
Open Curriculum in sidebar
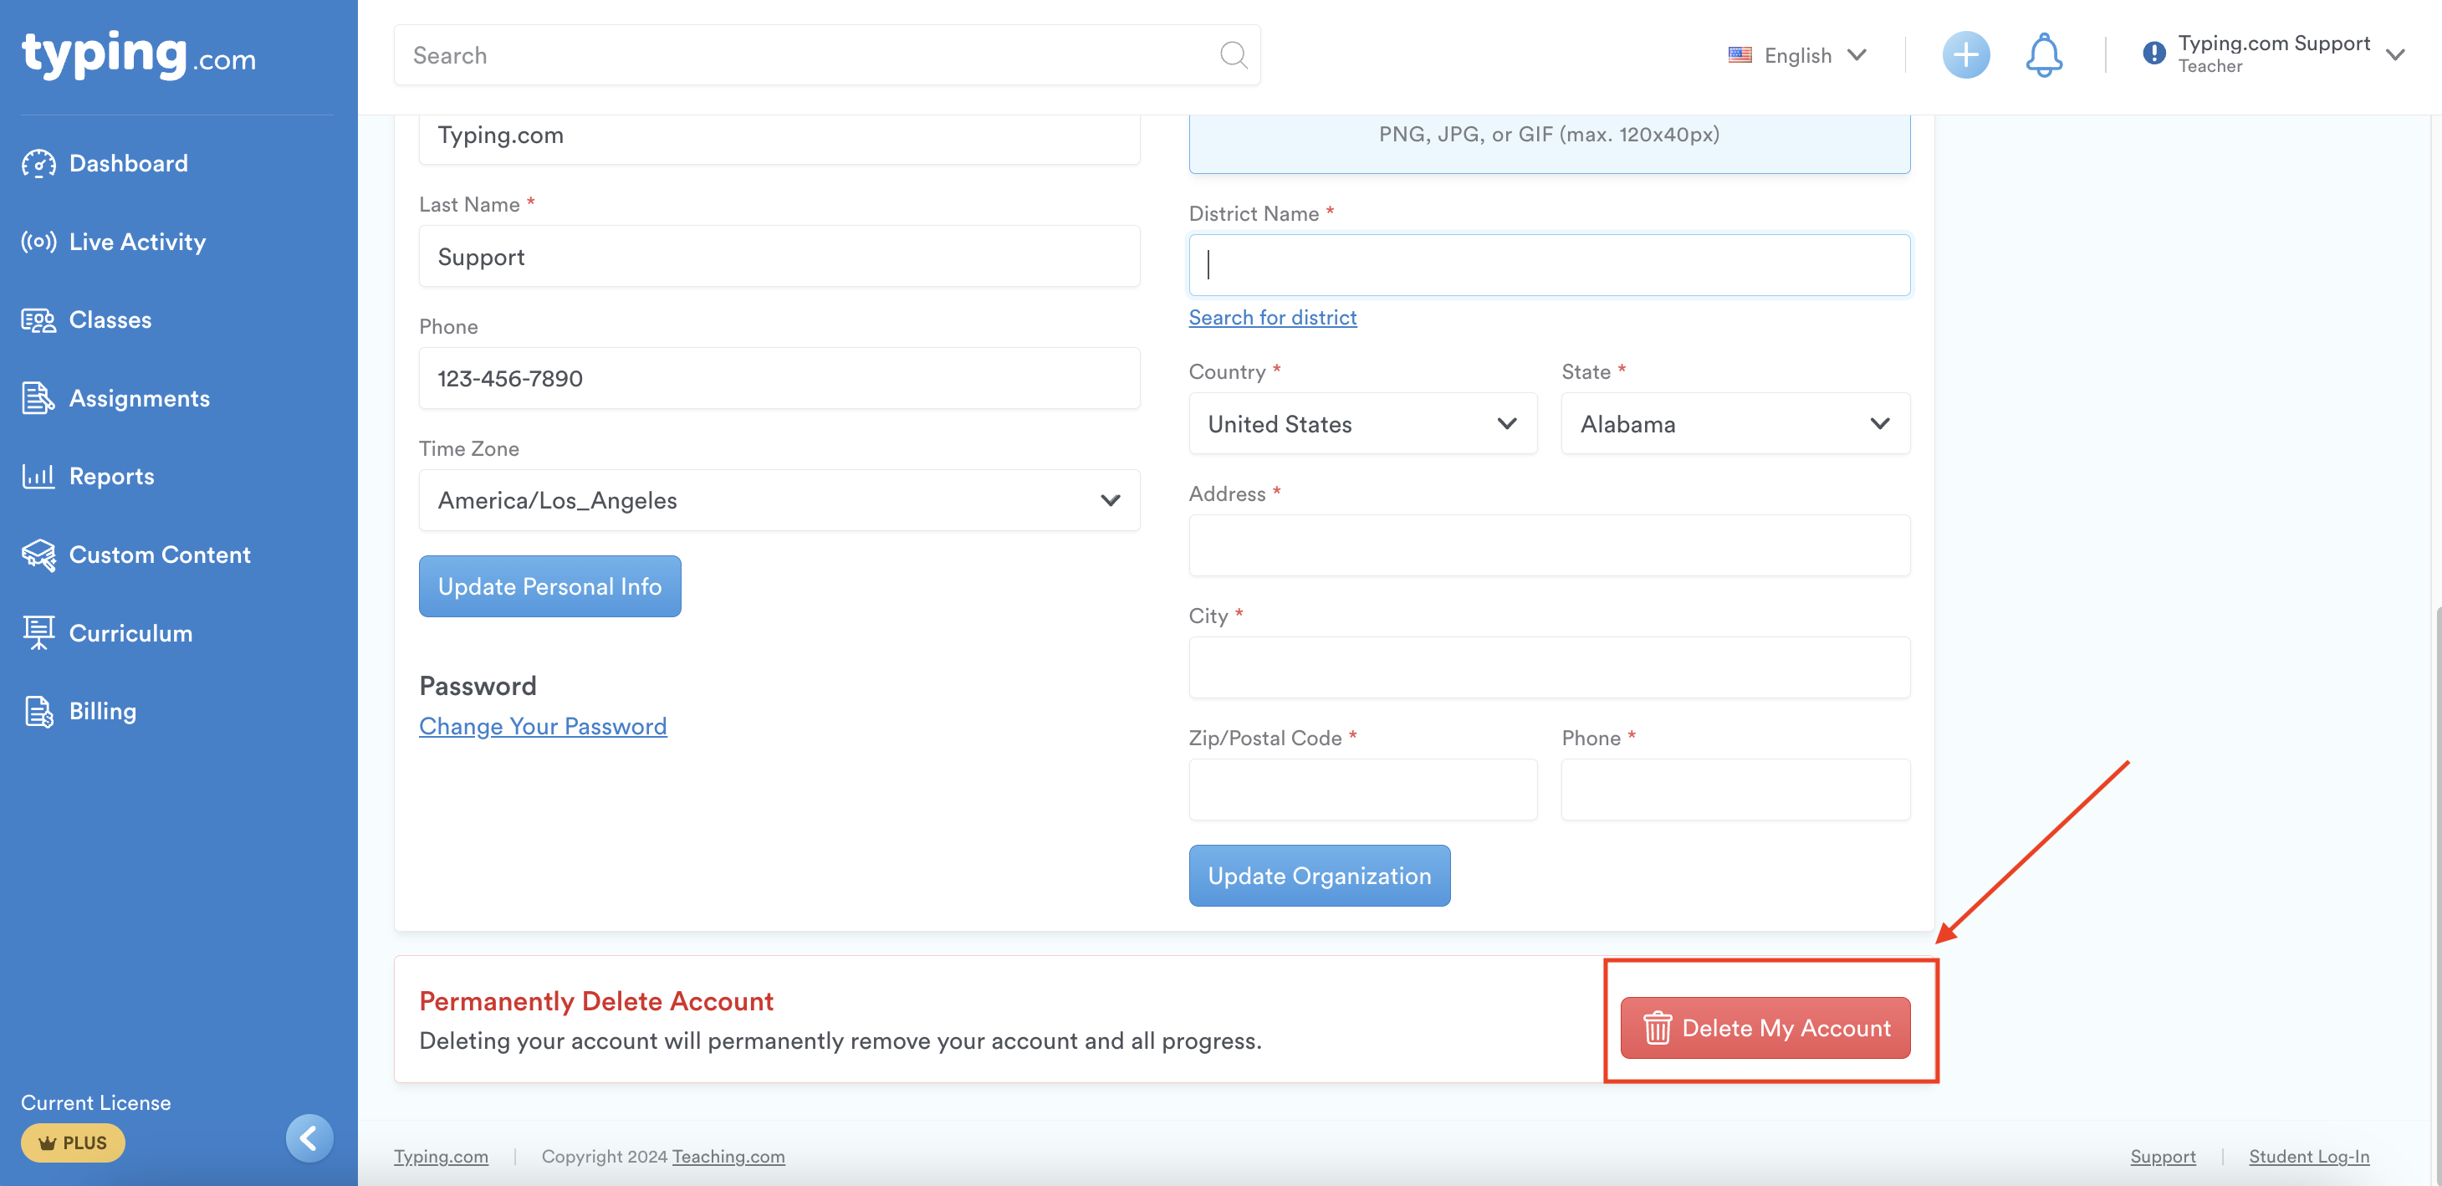(130, 633)
